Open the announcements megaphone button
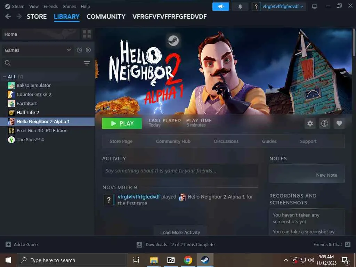The width and height of the screenshot is (356, 267). coord(220,7)
